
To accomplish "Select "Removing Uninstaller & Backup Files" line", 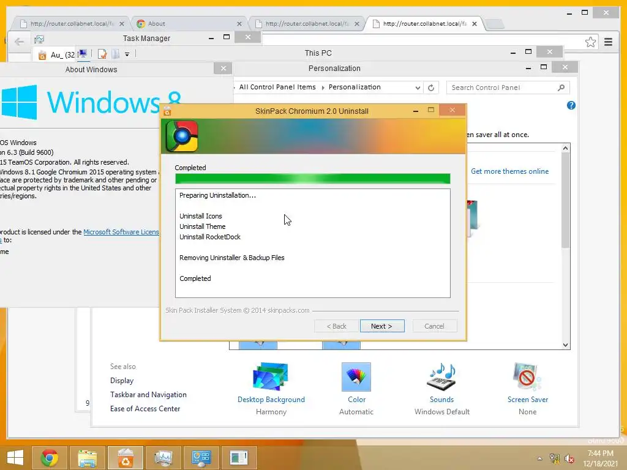I will (232, 258).
